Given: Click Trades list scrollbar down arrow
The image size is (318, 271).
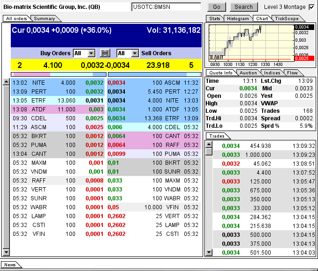Looking at the screenshot, I should click(x=209, y=252).
